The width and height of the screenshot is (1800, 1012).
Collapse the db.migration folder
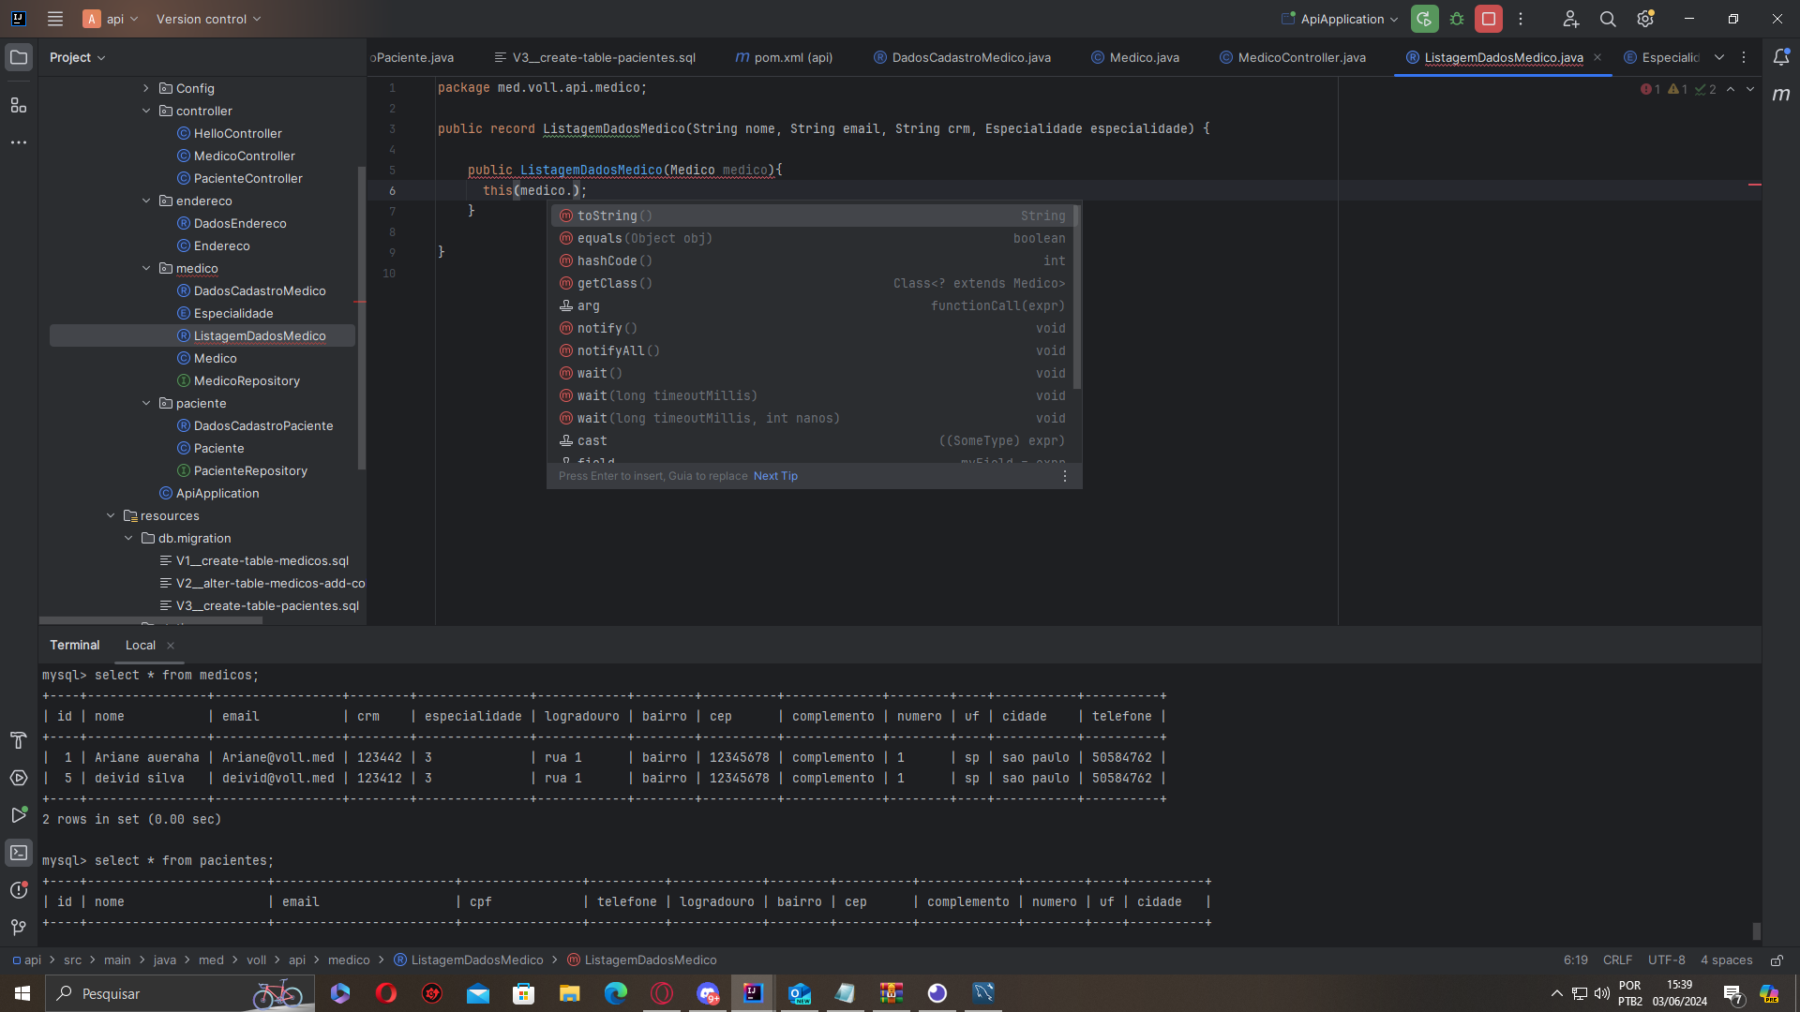pyautogui.click(x=128, y=538)
